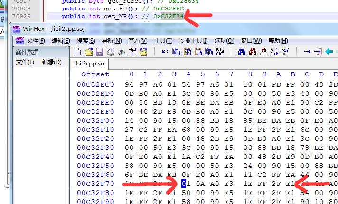Select byte 50 at column 4 of row 00C32F80
338x204 pixels.
click(x=186, y=193)
